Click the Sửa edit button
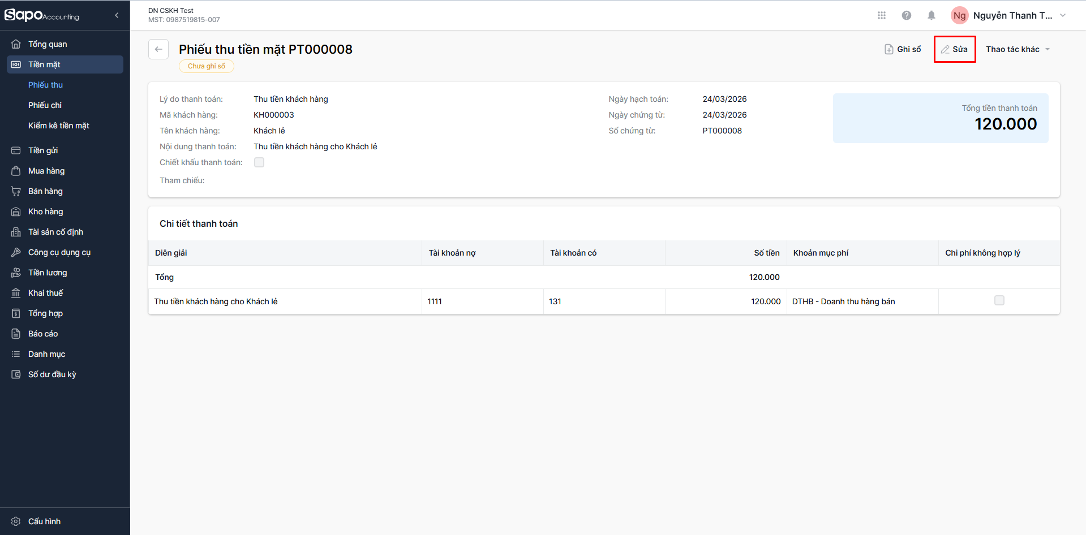The height and width of the screenshot is (535, 1086). pos(954,49)
